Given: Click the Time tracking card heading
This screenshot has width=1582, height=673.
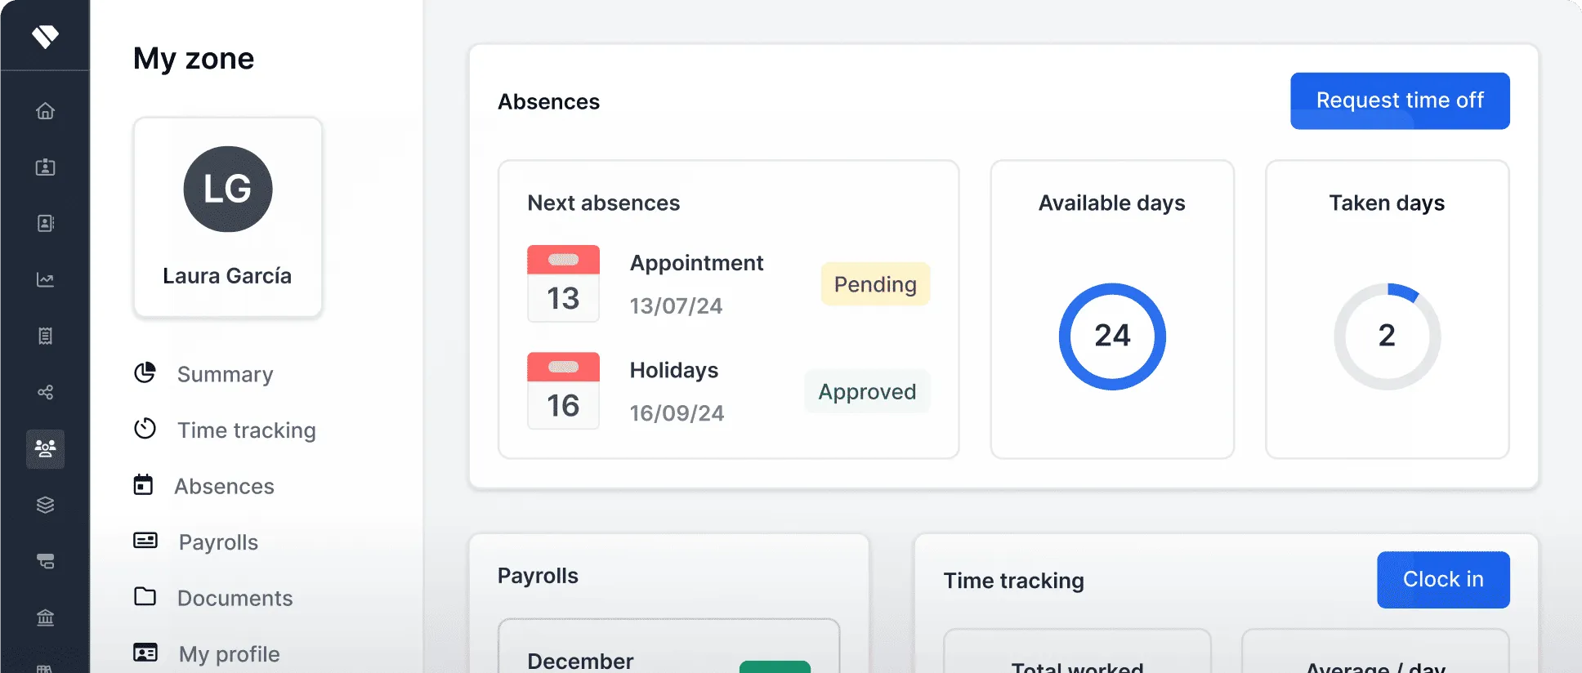Looking at the screenshot, I should click(1014, 581).
